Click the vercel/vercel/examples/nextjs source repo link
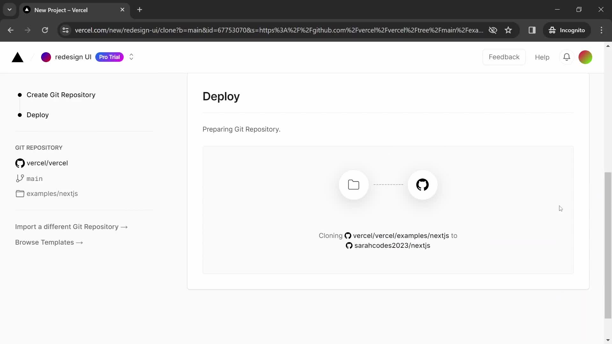 [401, 236]
